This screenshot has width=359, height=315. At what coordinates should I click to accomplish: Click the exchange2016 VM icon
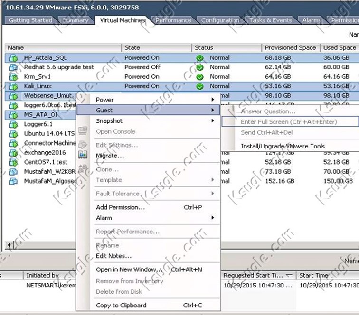(x=13, y=153)
